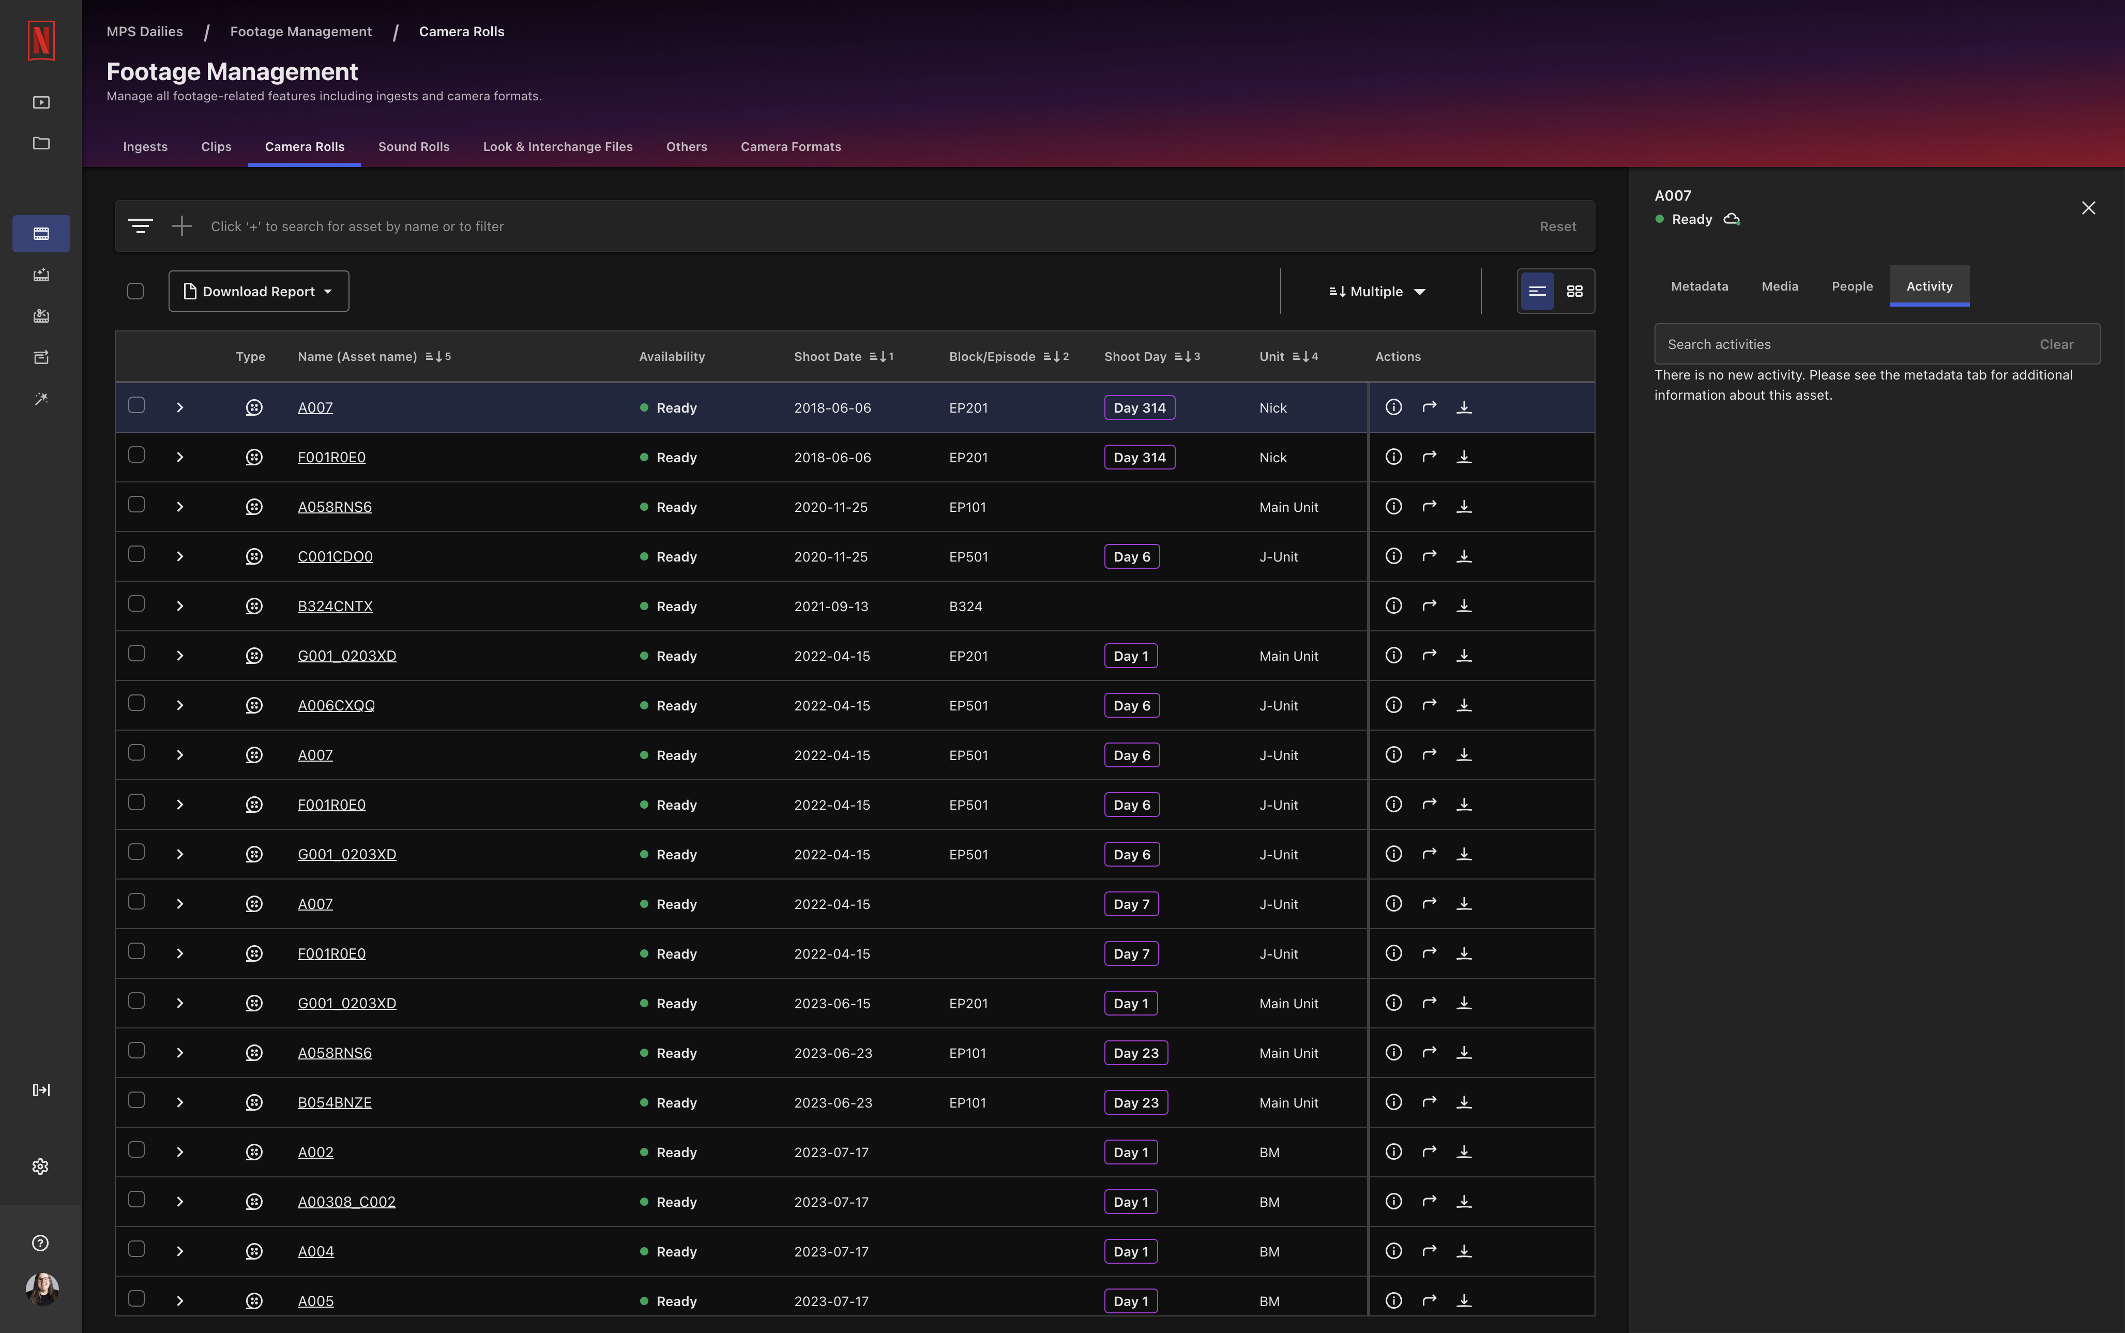Open the Metadata tab in the asset panel
2125x1333 pixels.
tap(1698, 285)
